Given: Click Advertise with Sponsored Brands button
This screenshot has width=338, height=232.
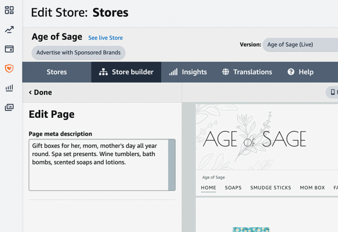Looking at the screenshot, I should pyautogui.click(x=78, y=52).
